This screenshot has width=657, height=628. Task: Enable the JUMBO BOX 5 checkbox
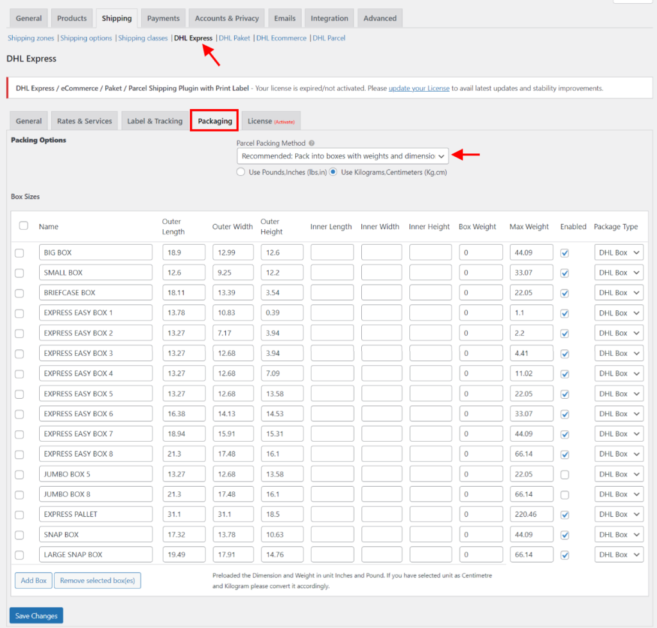point(564,474)
